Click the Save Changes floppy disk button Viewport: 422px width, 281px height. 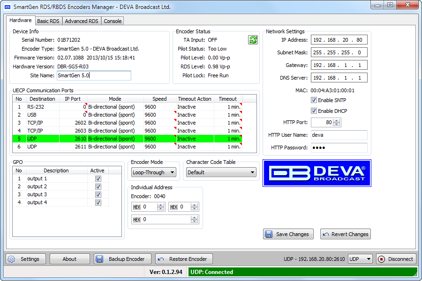[288, 234]
